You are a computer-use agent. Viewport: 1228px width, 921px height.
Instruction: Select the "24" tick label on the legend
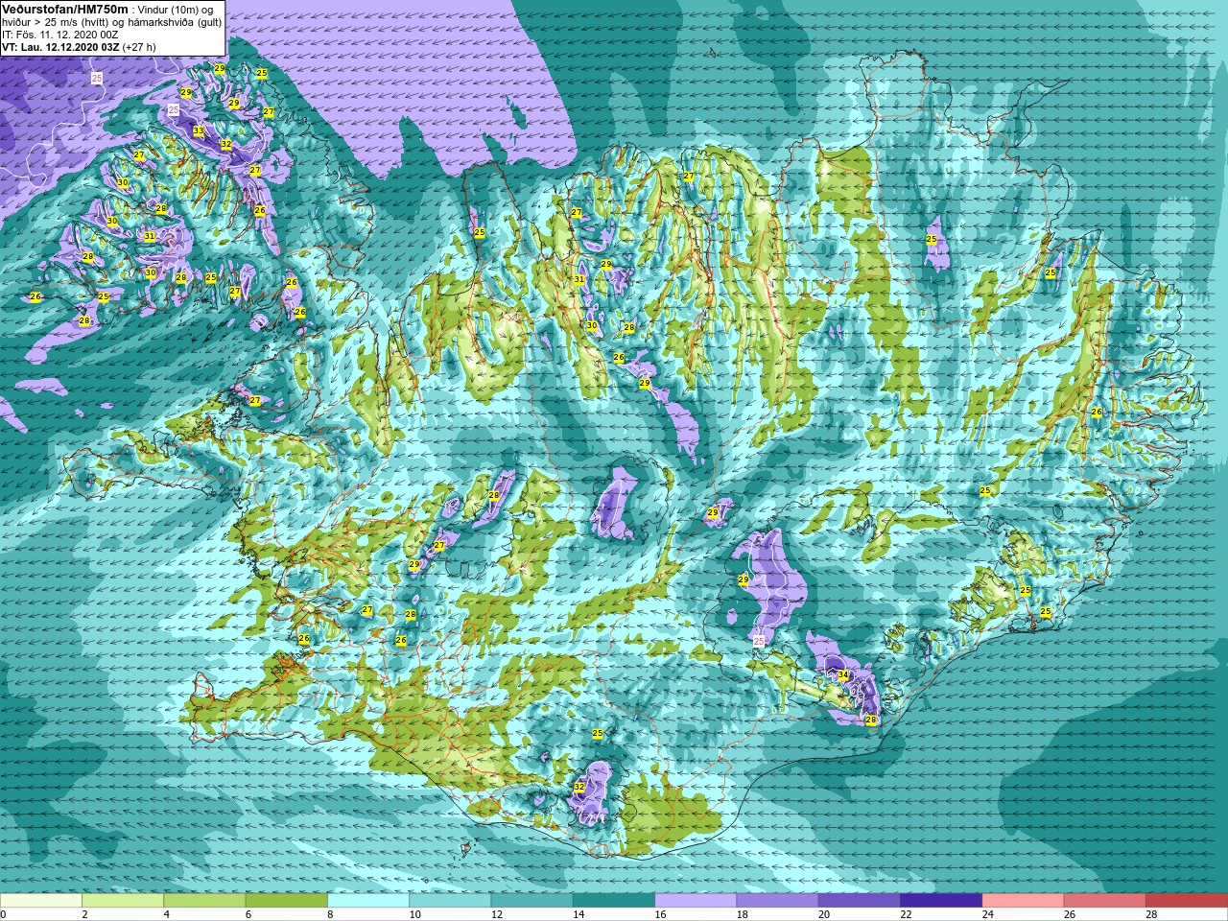coord(987,914)
